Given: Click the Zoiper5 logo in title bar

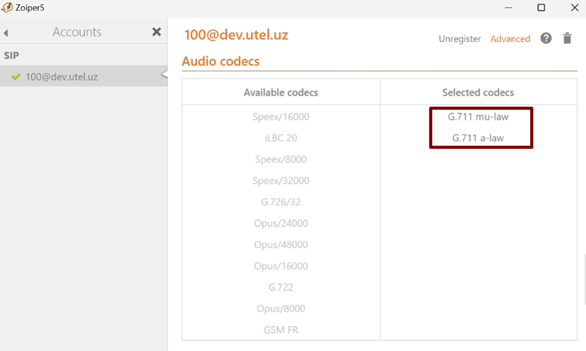Looking at the screenshot, I should click(7, 8).
